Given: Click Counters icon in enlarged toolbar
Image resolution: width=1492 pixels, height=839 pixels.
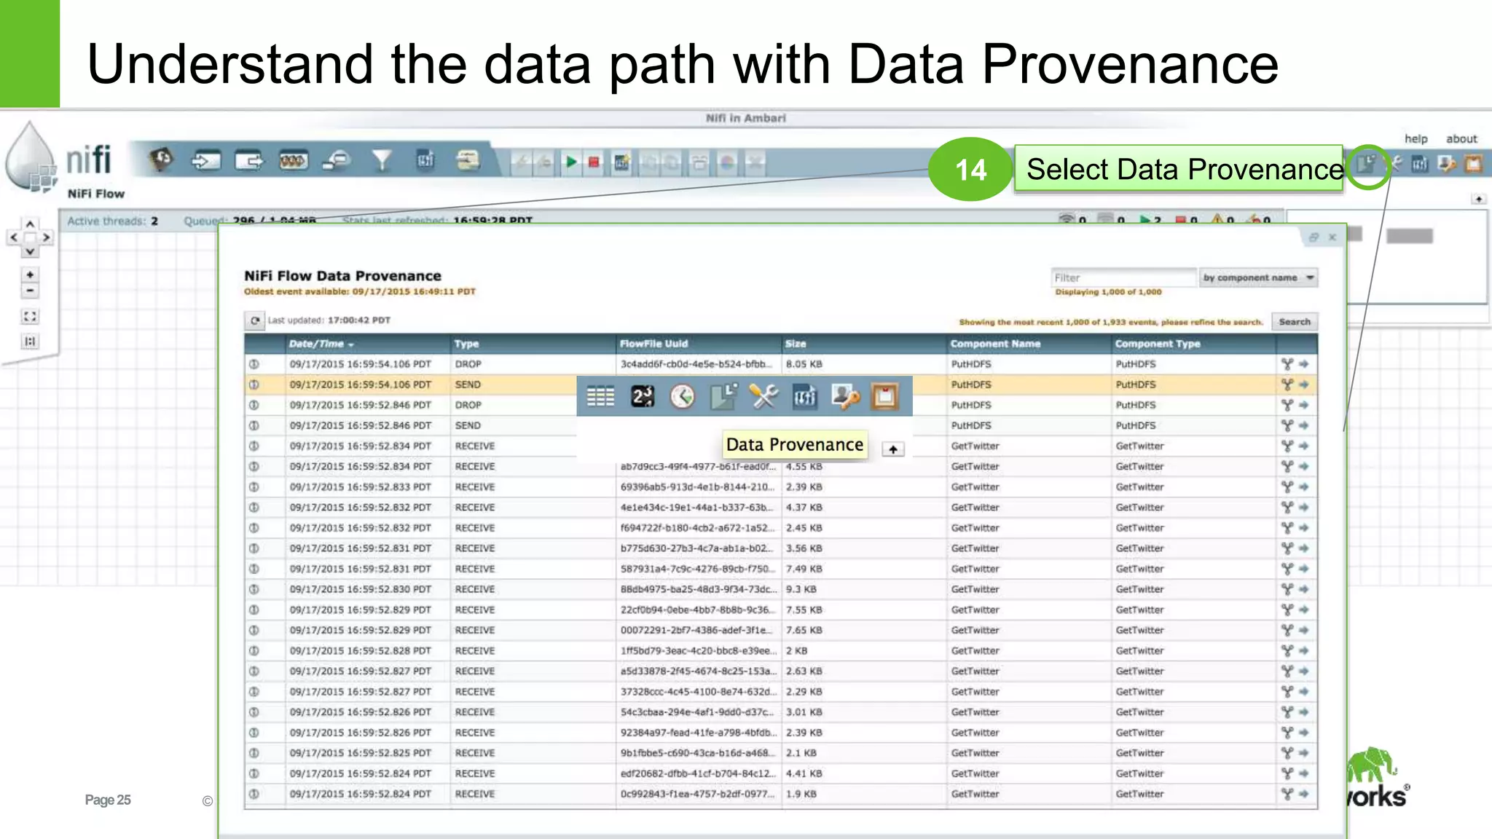Looking at the screenshot, I should pos(643,396).
